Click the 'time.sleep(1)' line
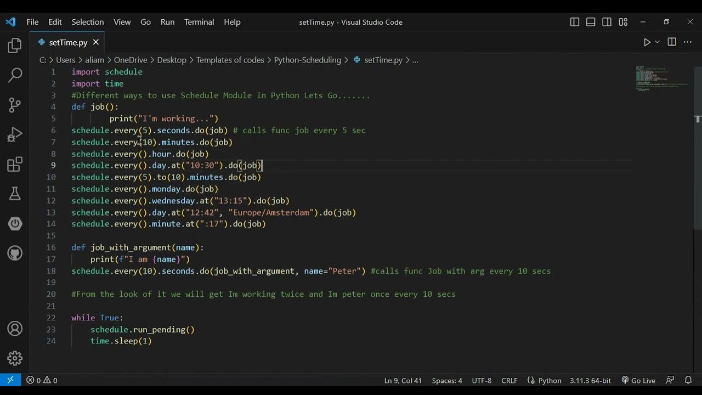 click(121, 341)
